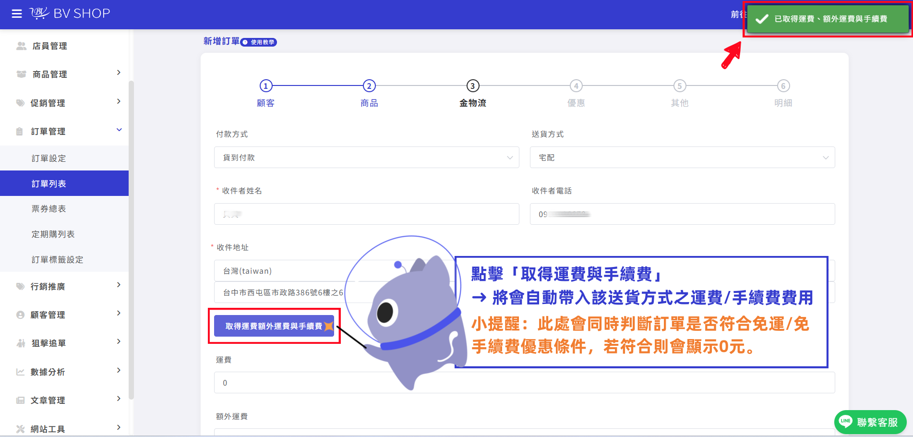The width and height of the screenshot is (913, 437).
Task: Click the 聯繫客服 chat button
Action: pos(870,422)
